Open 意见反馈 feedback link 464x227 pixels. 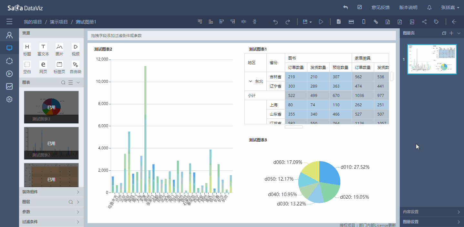[x=380, y=7]
